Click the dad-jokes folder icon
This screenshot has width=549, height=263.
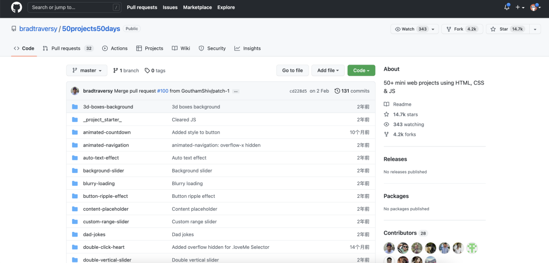click(75, 235)
